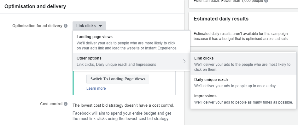Select Landing page views optimisation option

[131, 42]
